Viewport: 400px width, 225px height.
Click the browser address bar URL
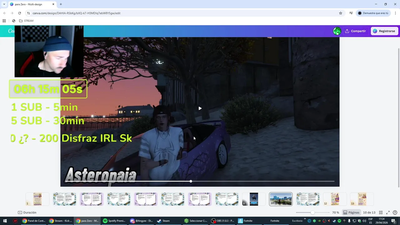77,13
